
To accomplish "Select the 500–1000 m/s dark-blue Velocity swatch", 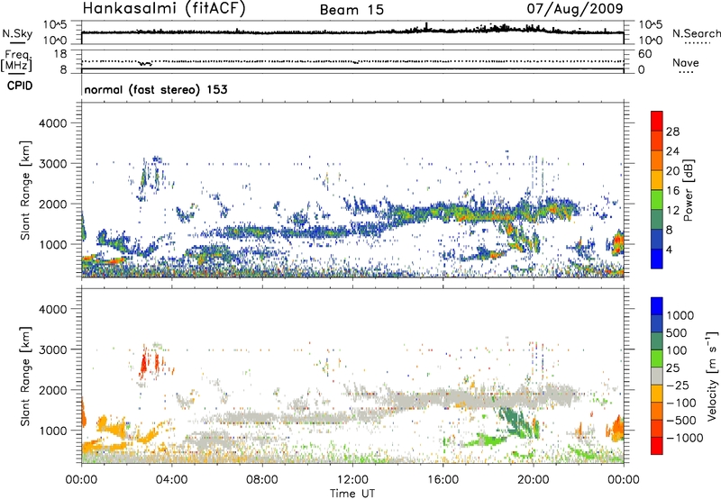I will 657,324.
